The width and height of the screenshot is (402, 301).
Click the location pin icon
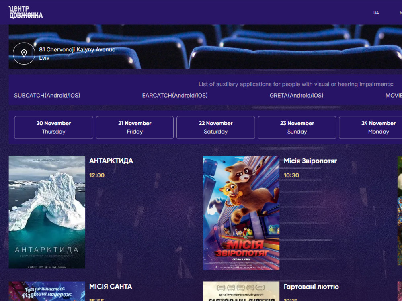24,53
